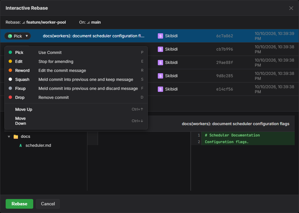Image resolution: width=299 pixels, height=213 pixels.
Task: Click commit hash 6c7a062
Action: tap(225, 36)
